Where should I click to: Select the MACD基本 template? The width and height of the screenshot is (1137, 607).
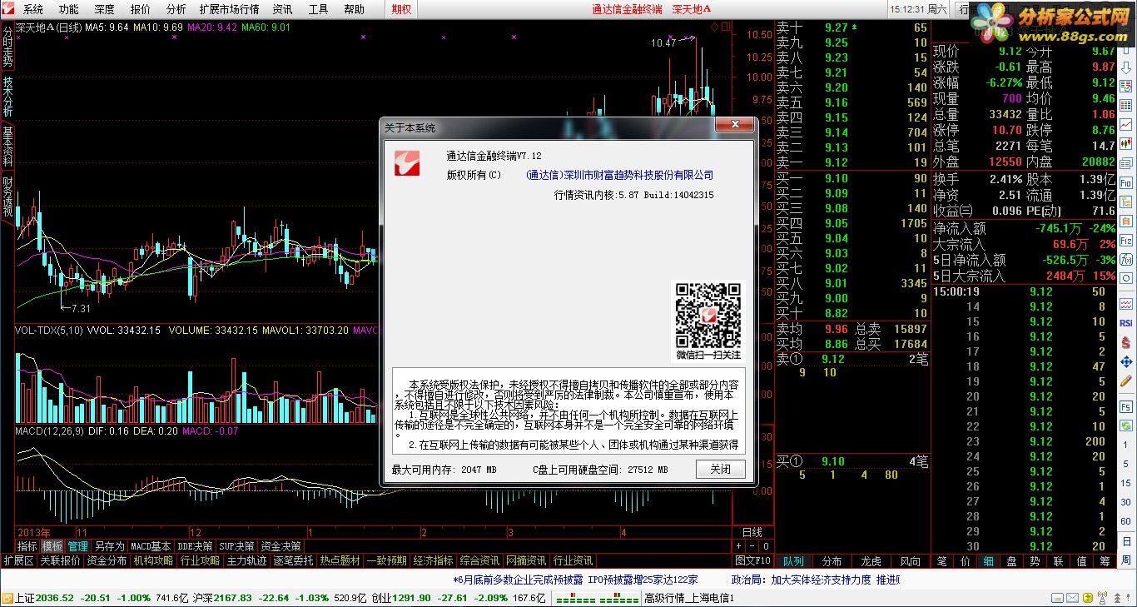[x=151, y=546]
